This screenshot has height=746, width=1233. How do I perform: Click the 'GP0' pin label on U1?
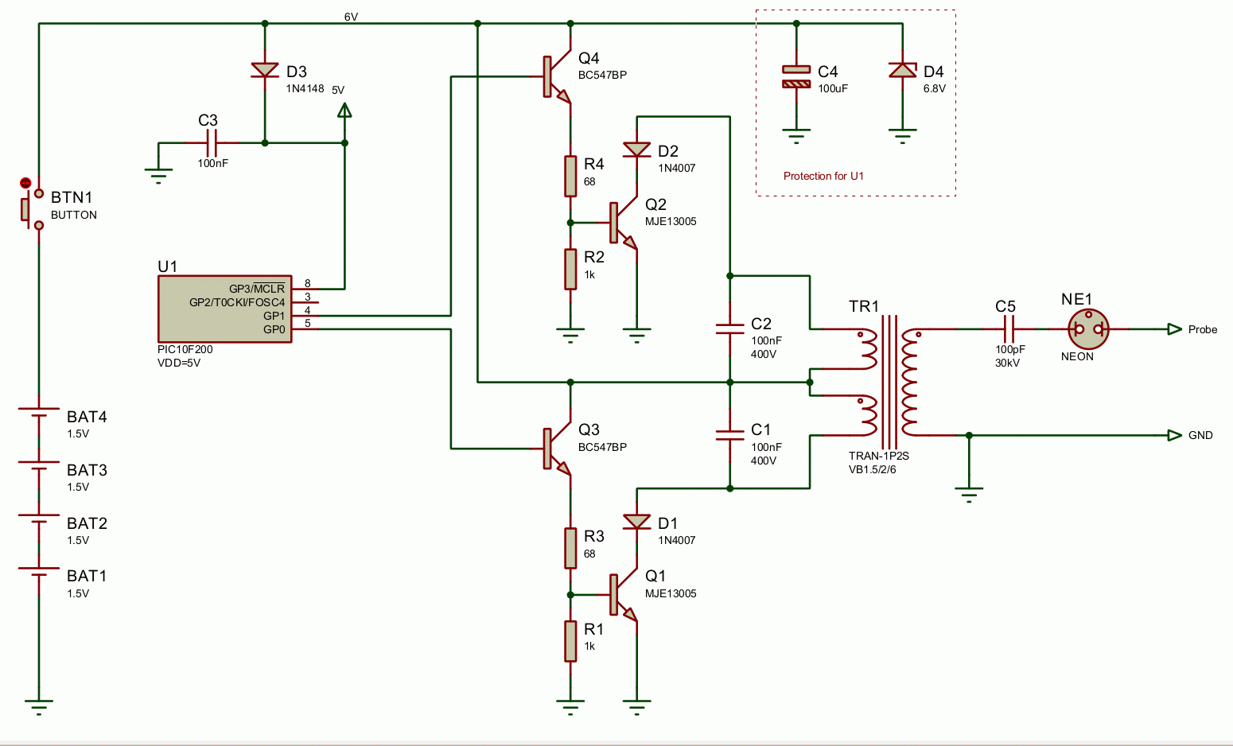[x=274, y=329]
